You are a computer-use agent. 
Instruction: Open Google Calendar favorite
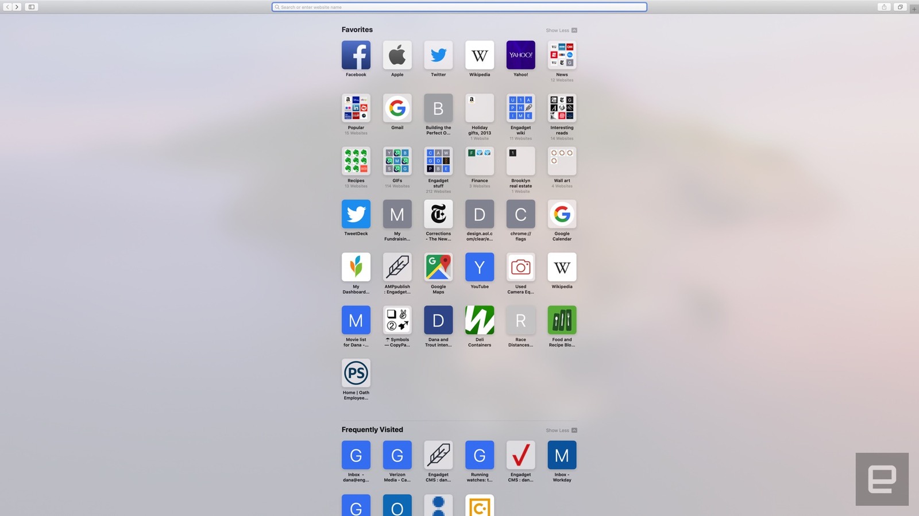pyautogui.click(x=562, y=214)
